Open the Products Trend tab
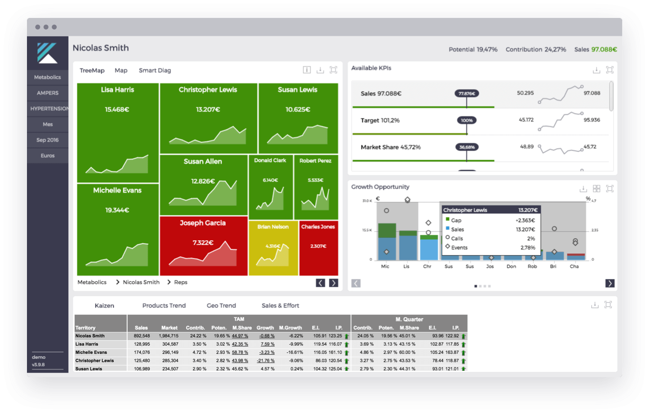The image size is (650, 413). [x=164, y=306]
